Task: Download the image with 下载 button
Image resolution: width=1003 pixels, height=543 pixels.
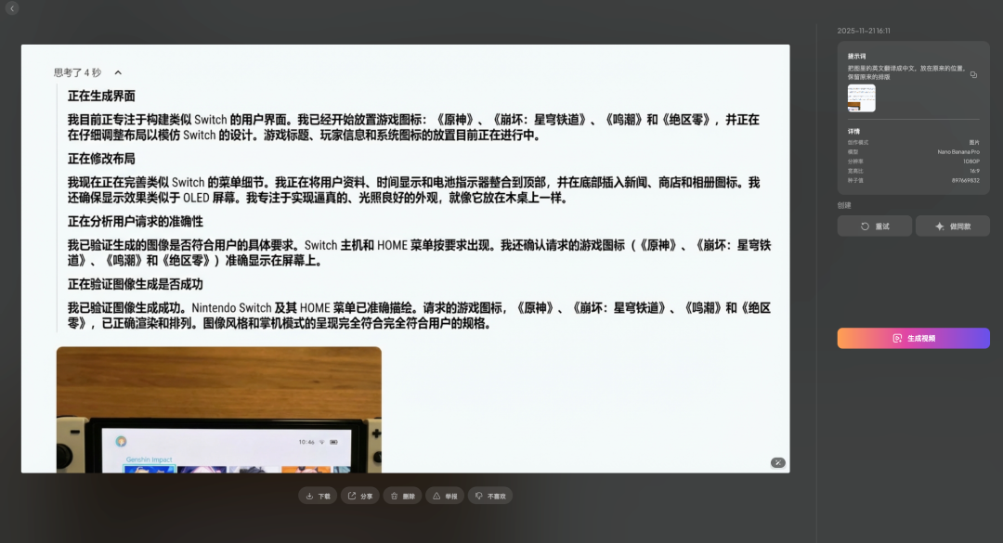Action: tap(318, 496)
